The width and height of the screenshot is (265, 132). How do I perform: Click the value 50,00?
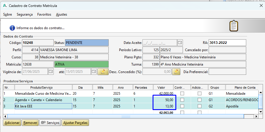tap(169, 100)
